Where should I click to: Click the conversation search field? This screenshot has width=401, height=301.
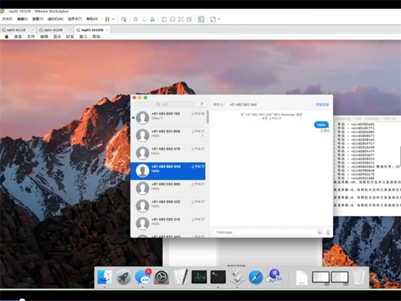(x=165, y=104)
